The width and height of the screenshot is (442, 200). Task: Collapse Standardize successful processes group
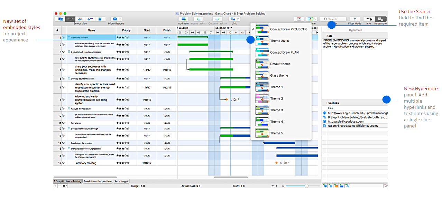tap(69, 149)
